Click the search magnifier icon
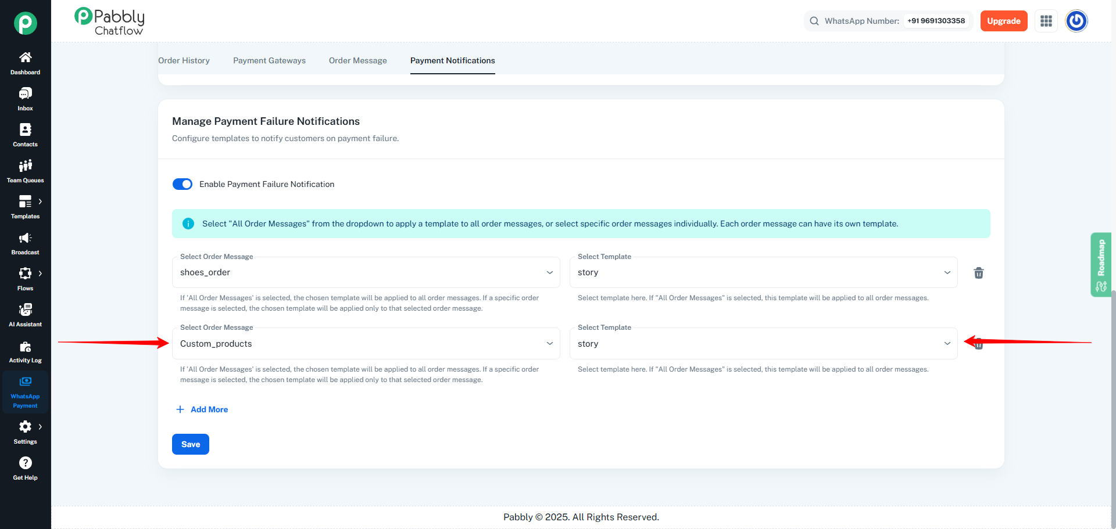The width and height of the screenshot is (1116, 529). pyautogui.click(x=814, y=21)
